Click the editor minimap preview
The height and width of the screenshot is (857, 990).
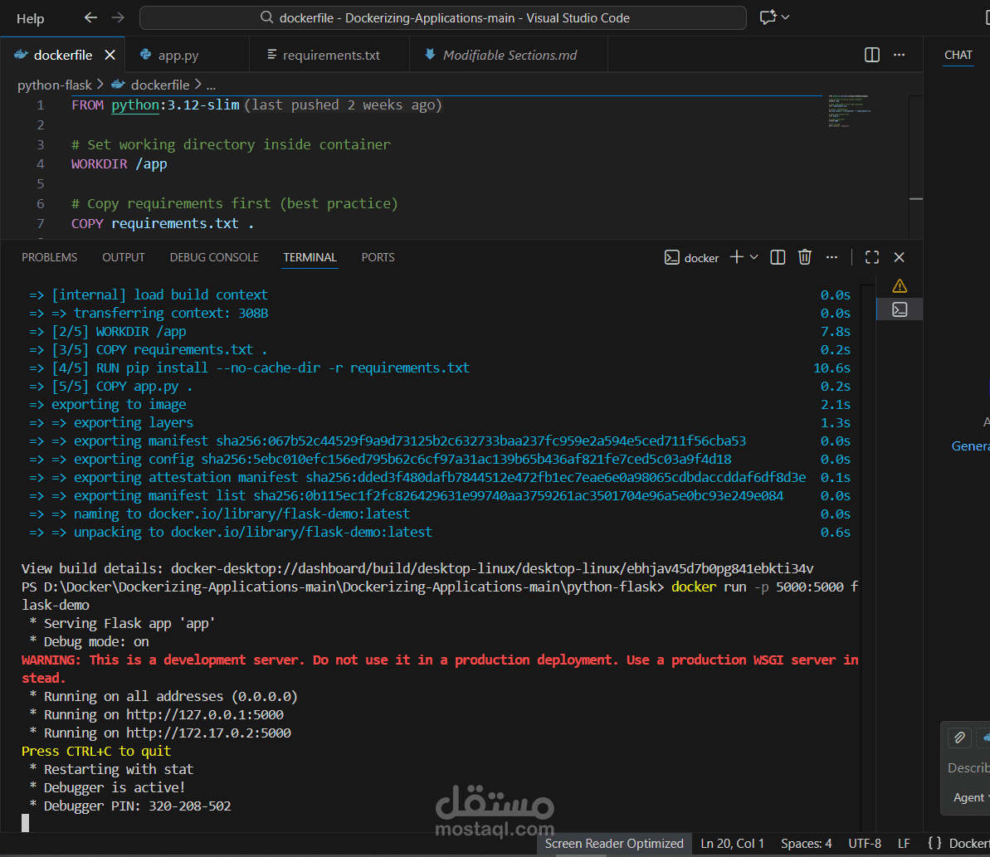(x=849, y=111)
